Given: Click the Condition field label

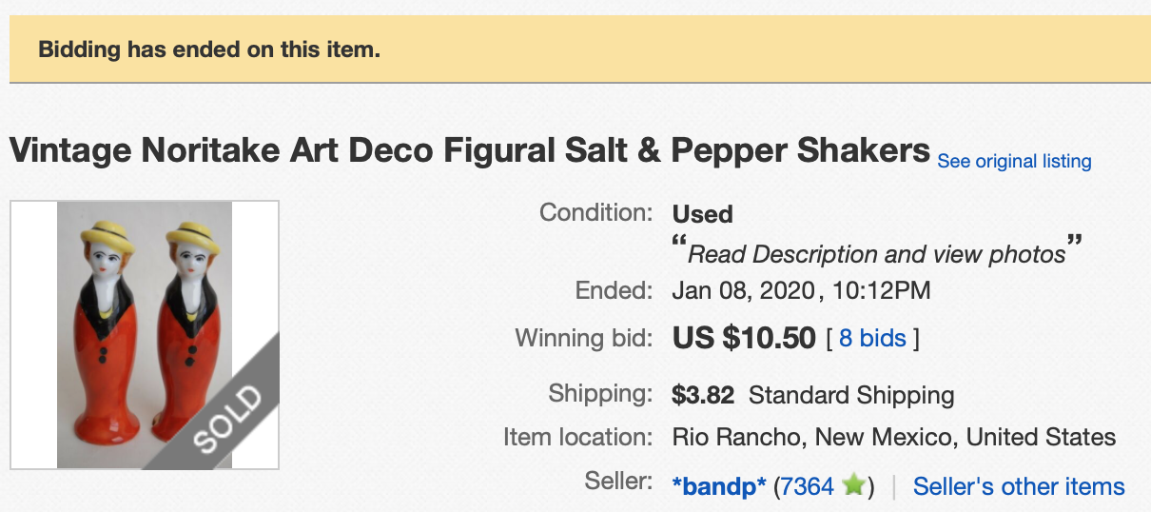Looking at the screenshot, I should tap(596, 211).
